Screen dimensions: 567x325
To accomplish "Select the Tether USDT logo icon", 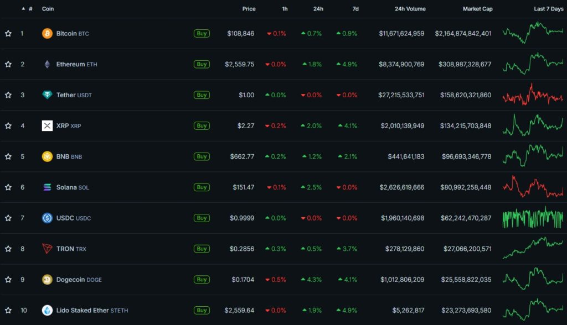I will (48, 95).
